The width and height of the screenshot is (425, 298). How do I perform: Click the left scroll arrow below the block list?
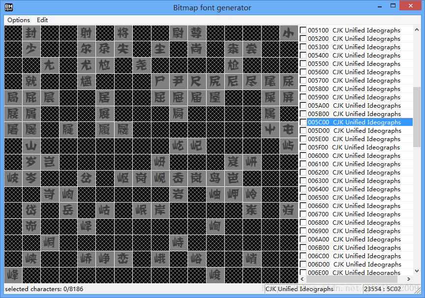coord(302,279)
